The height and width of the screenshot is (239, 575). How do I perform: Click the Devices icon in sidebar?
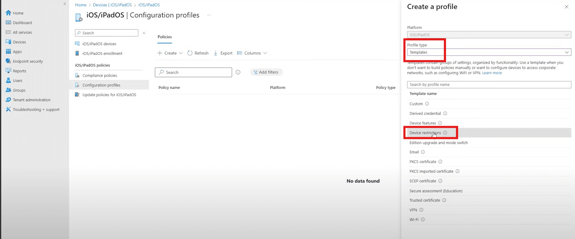pos(8,42)
